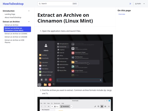The height and width of the screenshot is (111, 148).
Task: Click the Accessories category in the screenshot menu
Action: (x=63, y=47)
